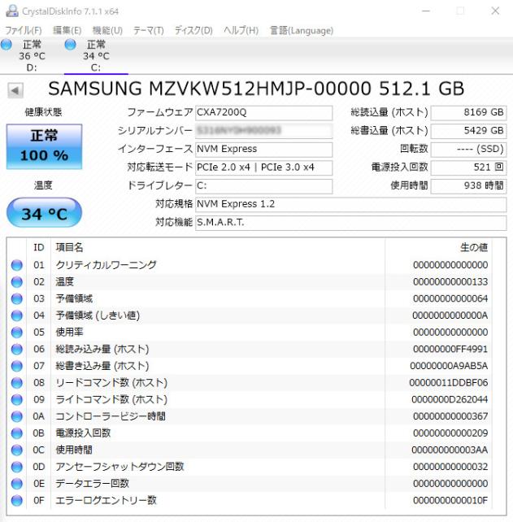Click the drive letter field C:

[263, 185]
